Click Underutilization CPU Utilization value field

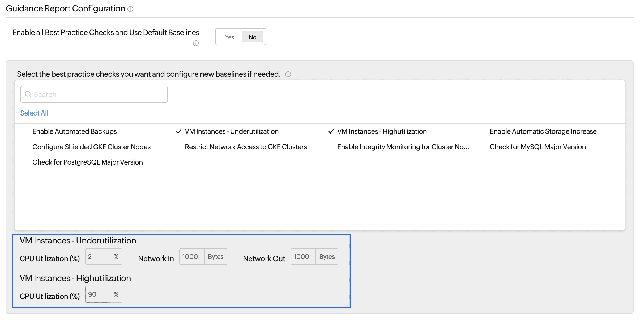[98, 257]
